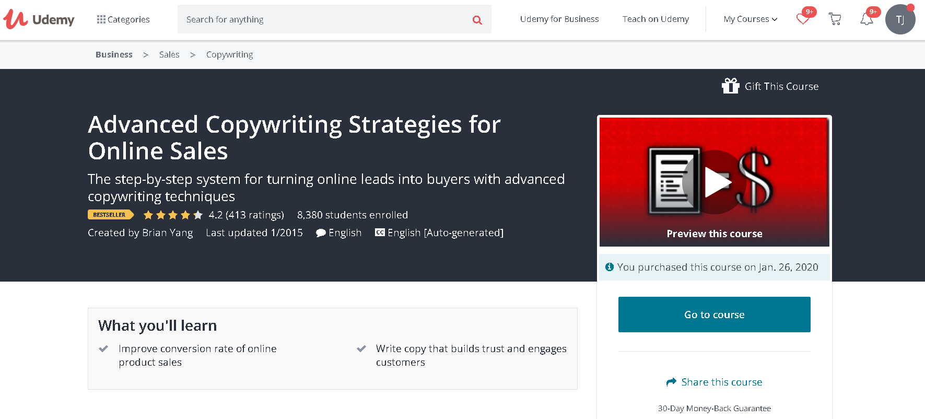
Task: Click the search magnifier icon
Action: pos(477,20)
